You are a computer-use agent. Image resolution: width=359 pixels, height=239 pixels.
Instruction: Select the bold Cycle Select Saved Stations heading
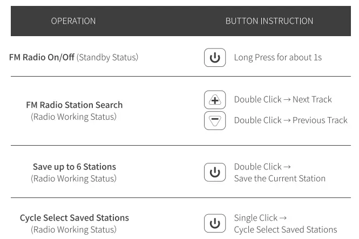click(x=74, y=218)
